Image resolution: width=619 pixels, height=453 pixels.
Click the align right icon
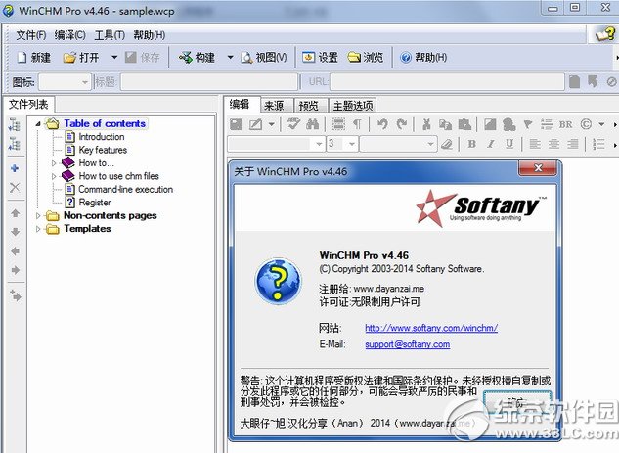[x=573, y=144]
